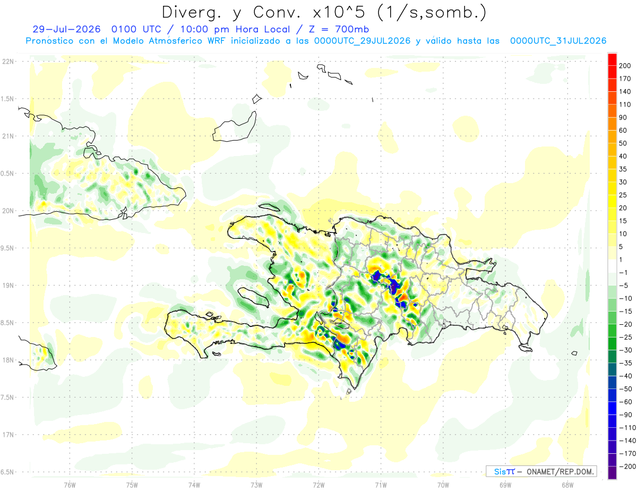Click the '18N' latitude label

pos(7,360)
